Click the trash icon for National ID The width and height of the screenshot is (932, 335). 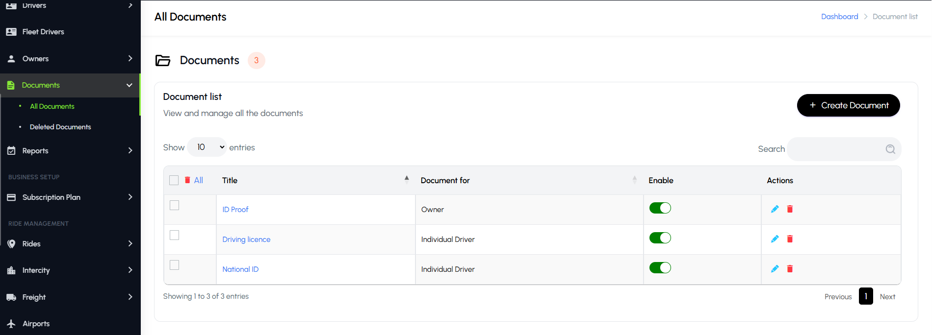click(x=790, y=269)
